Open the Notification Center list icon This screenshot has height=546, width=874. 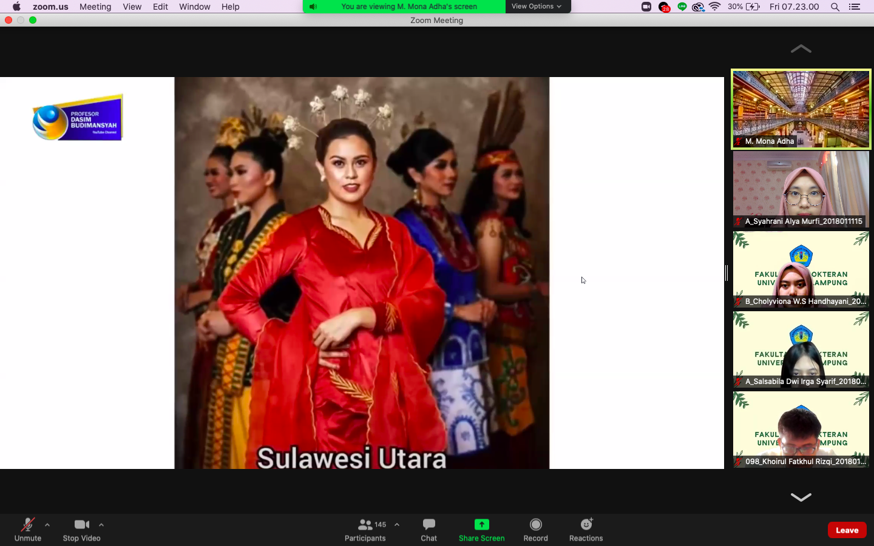click(x=855, y=7)
